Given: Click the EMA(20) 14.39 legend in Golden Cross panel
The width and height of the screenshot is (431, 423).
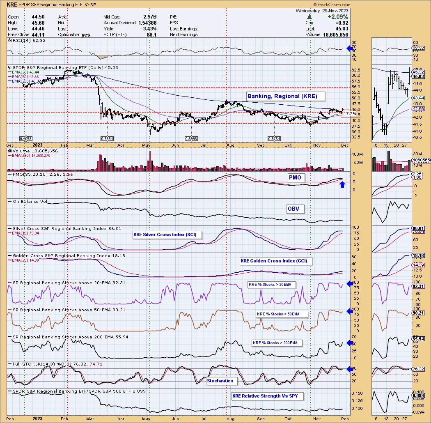Looking at the screenshot, I should 24,260.
